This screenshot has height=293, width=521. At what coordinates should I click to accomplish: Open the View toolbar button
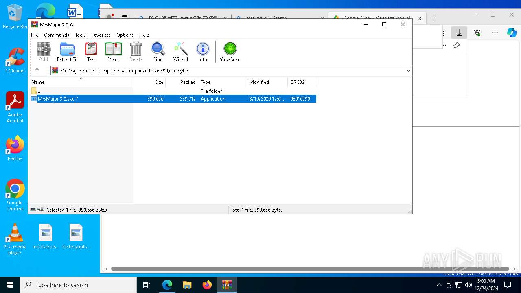pos(113,52)
